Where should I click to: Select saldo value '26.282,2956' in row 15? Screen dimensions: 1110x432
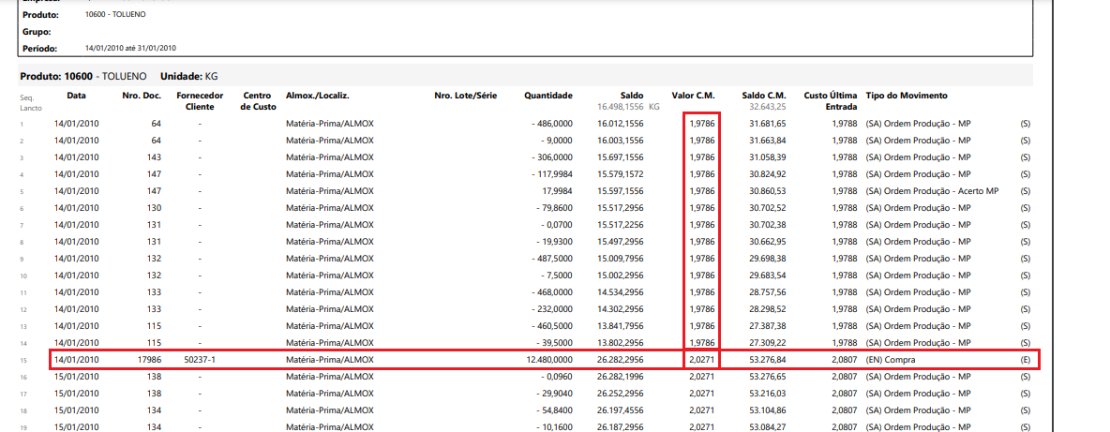pos(620,360)
